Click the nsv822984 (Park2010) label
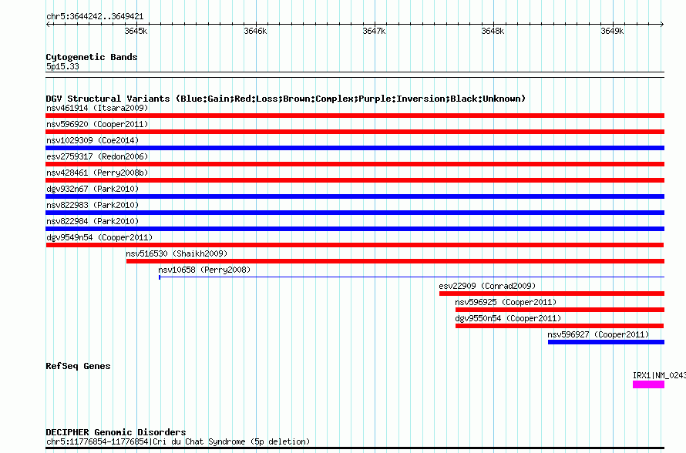This screenshot has height=453, width=686. [x=92, y=221]
